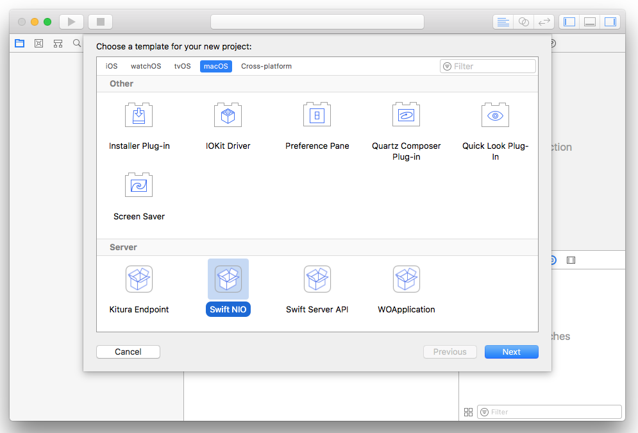
Task: Pick the Kitura Endpoint server template
Action: 139,290
